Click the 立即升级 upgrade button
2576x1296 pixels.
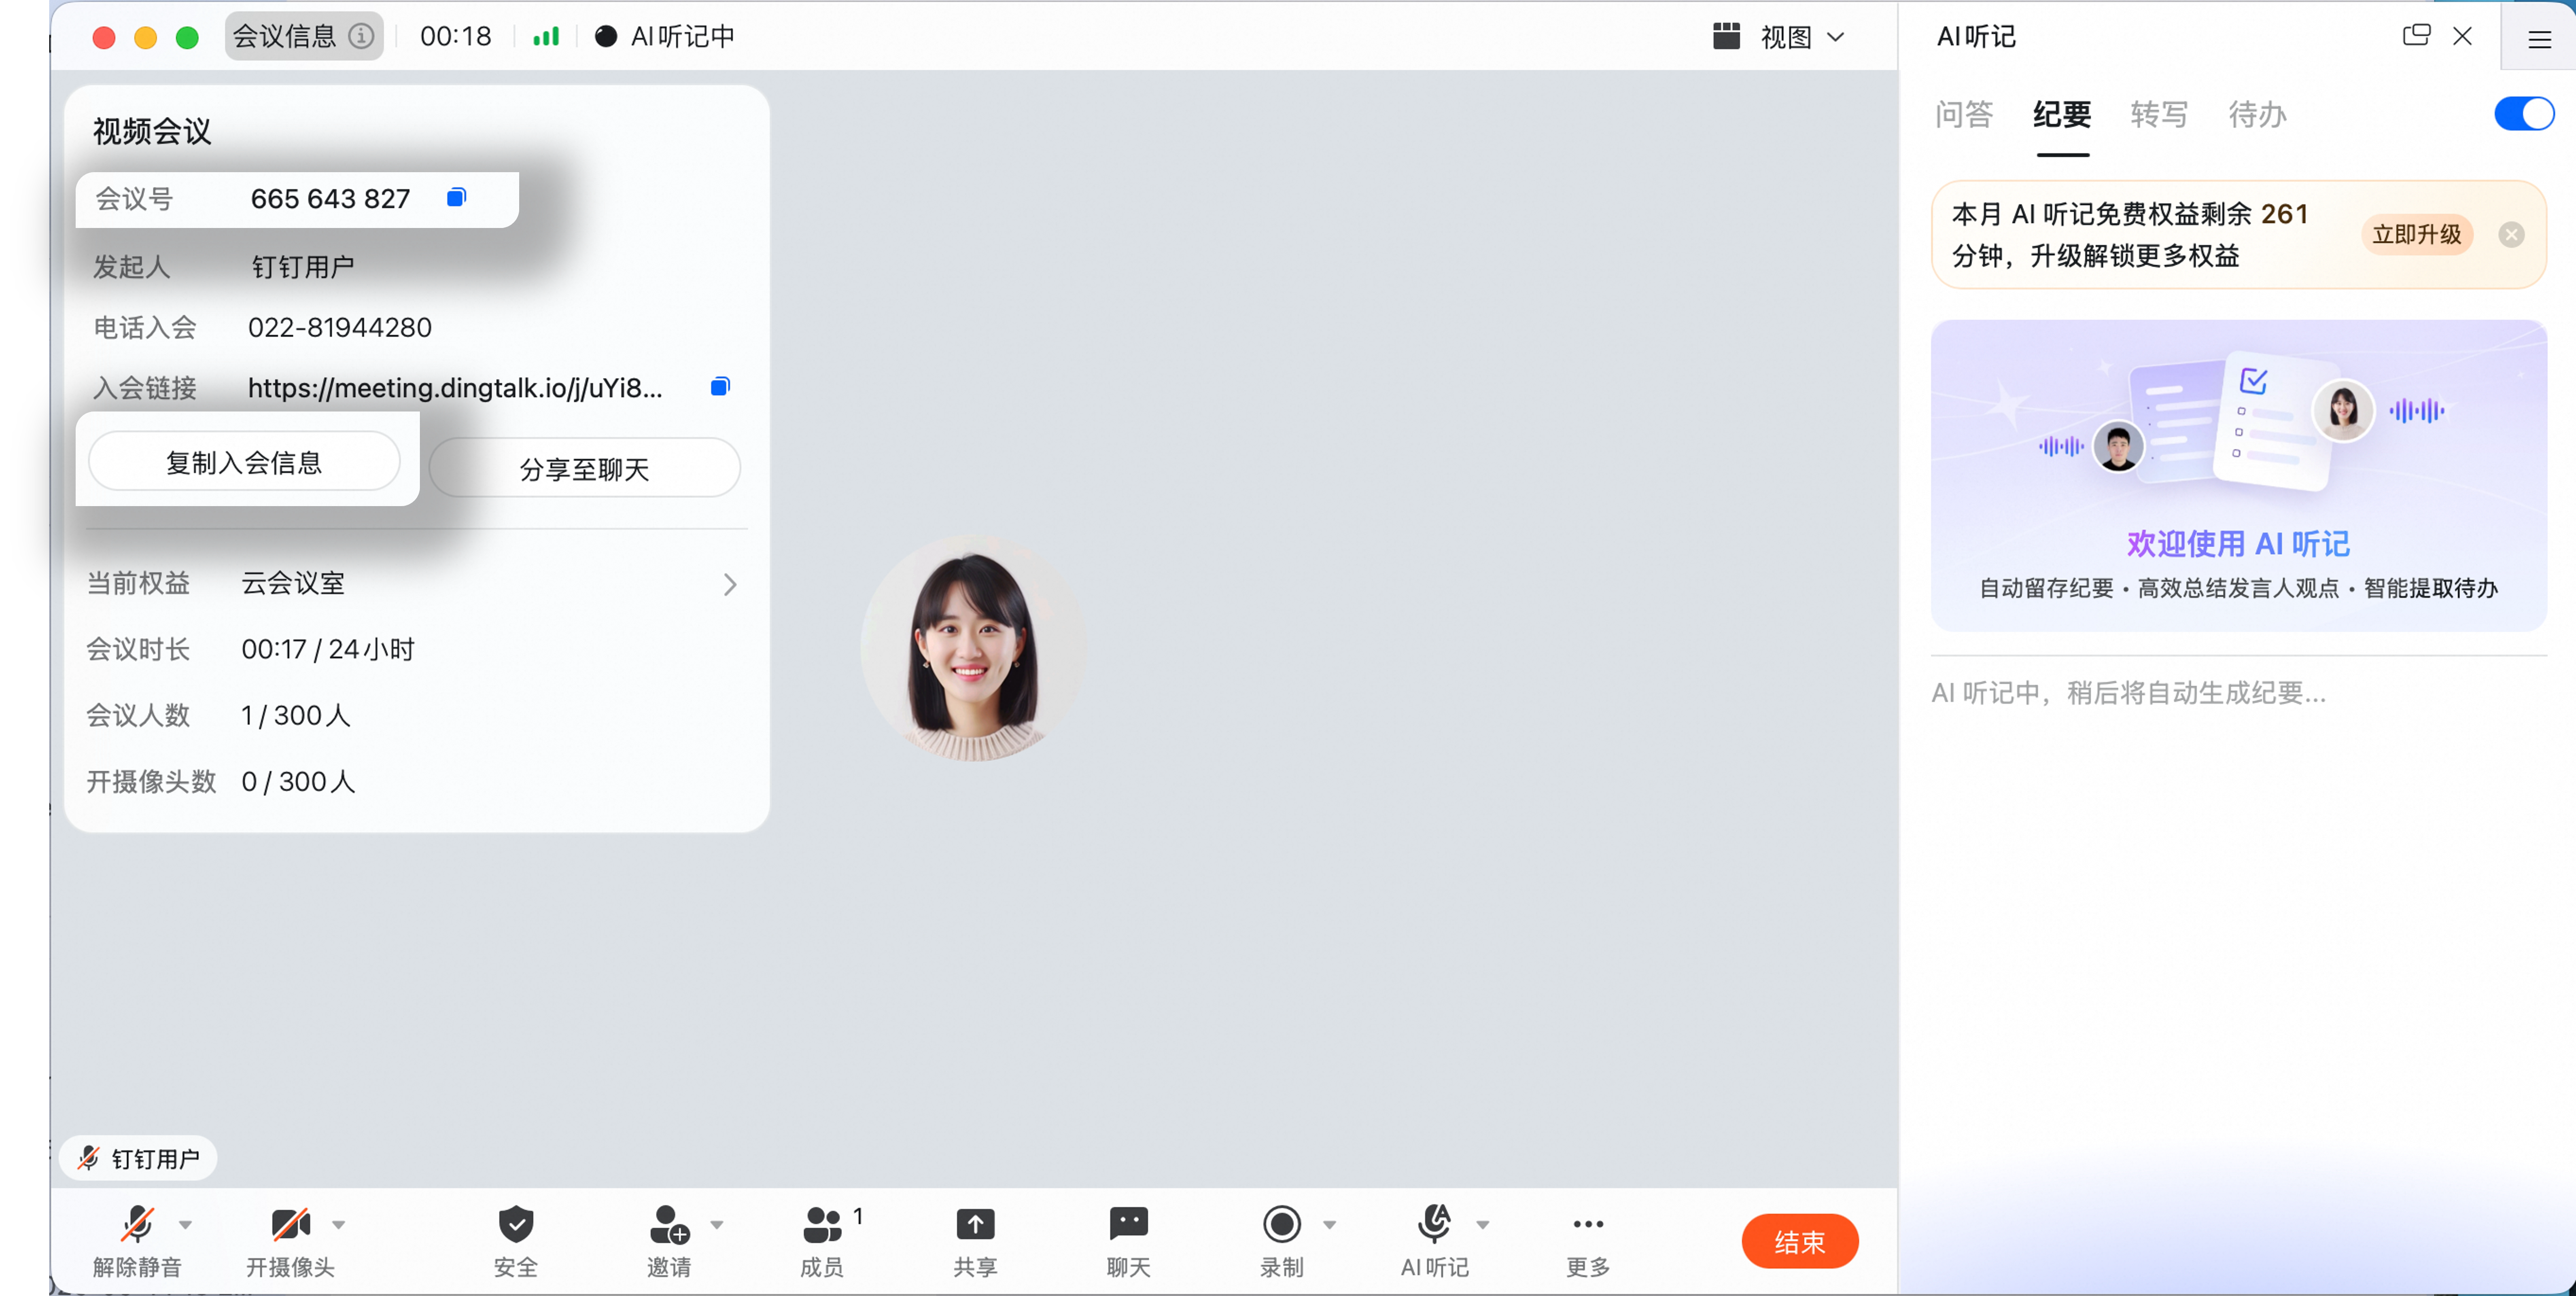pos(2416,235)
